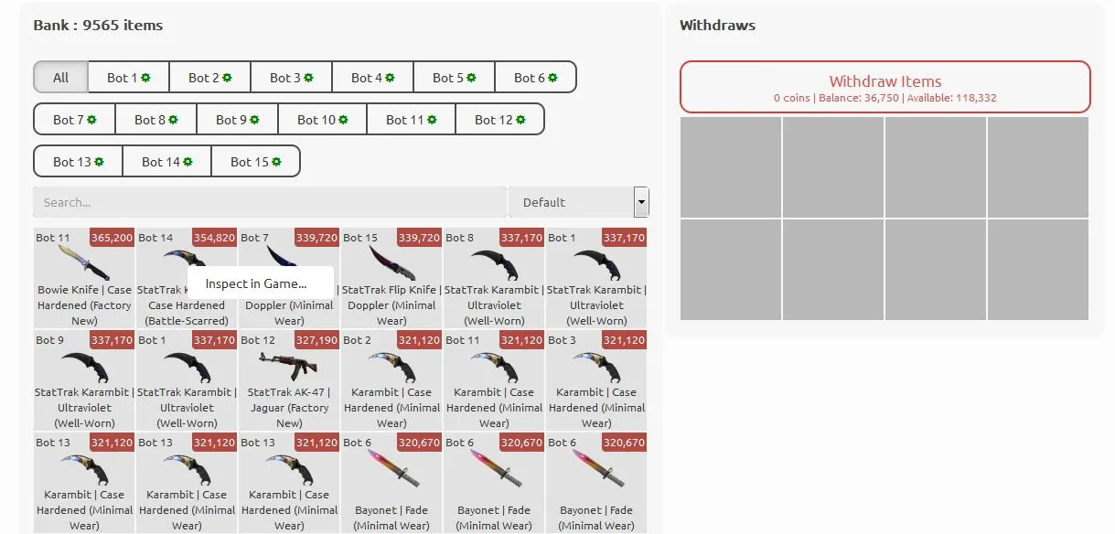Switch to the Bot 15 tab
Image resolution: width=1115 pixels, height=534 pixels.
tap(255, 161)
